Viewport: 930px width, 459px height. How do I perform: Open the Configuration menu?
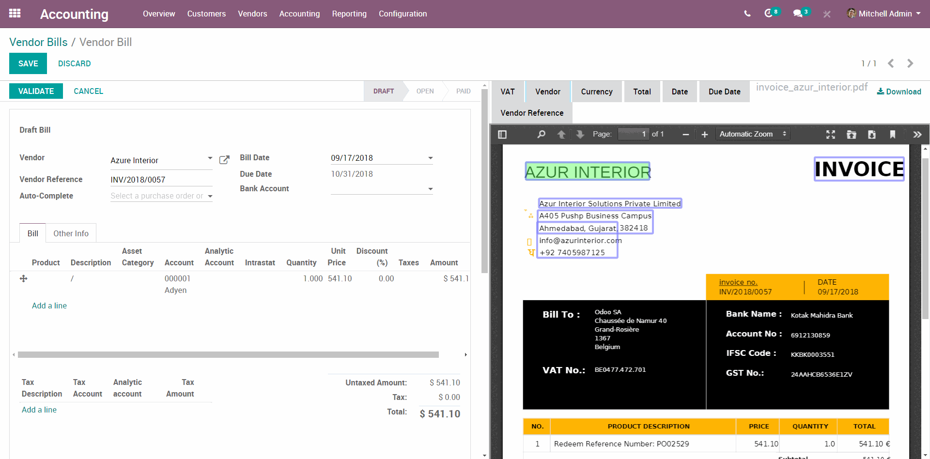[x=403, y=14]
